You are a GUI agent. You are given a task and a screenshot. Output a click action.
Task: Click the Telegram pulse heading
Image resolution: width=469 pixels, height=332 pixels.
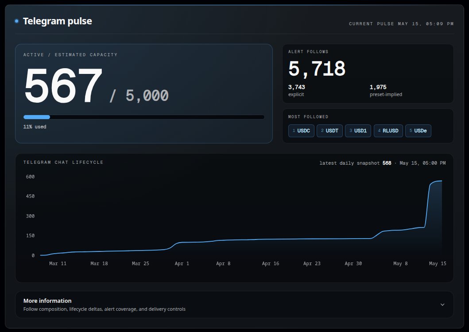pyautogui.click(x=58, y=21)
